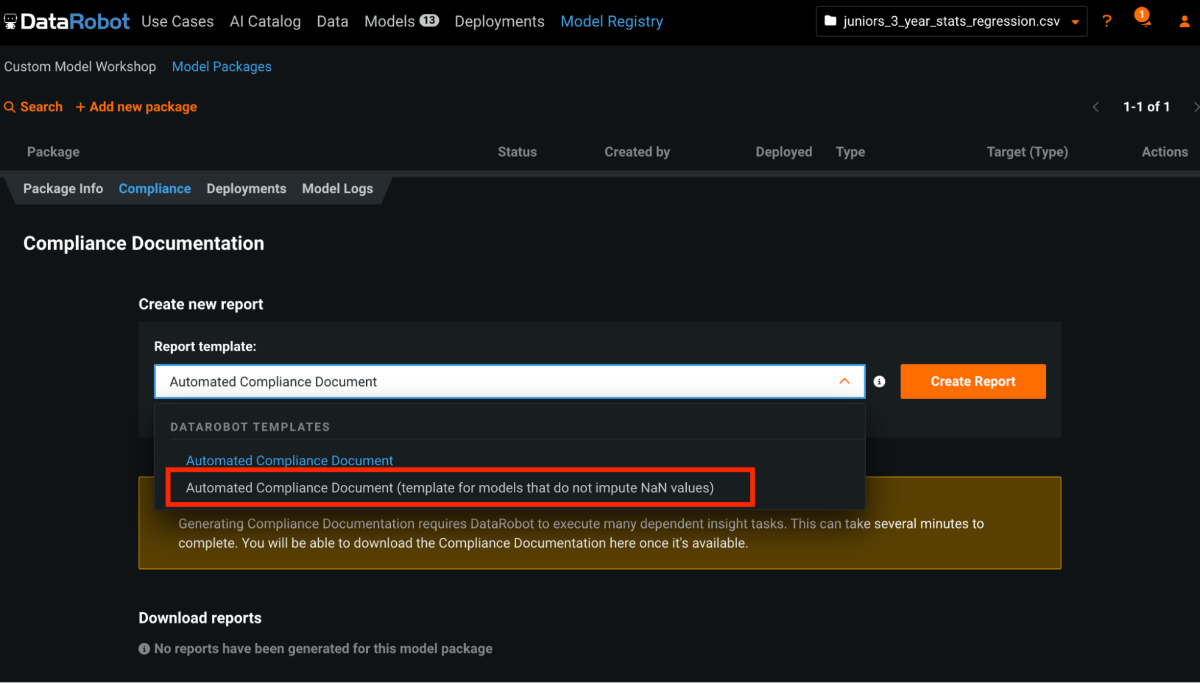Click Add new package
Screen dimensions: 1200x683
pyautogui.click(x=136, y=107)
